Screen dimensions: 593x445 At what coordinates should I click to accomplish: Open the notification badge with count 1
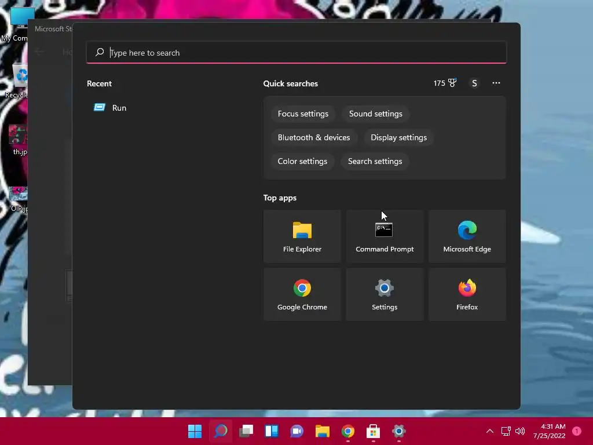pos(577,431)
